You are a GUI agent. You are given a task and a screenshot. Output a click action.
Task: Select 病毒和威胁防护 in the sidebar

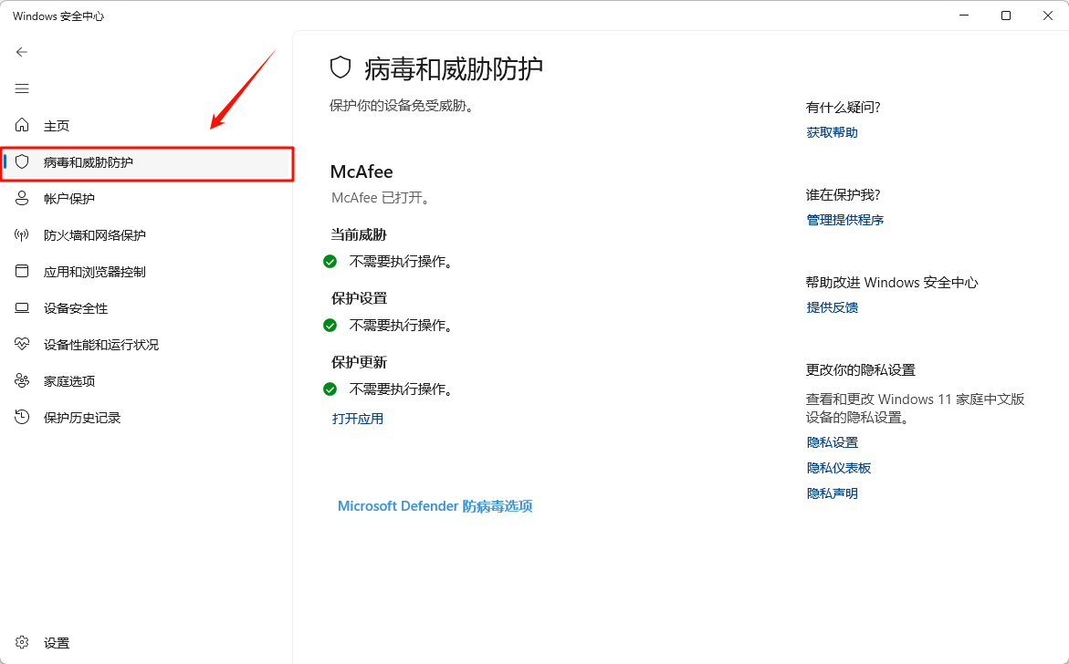pyautogui.click(x=147, y=162)
